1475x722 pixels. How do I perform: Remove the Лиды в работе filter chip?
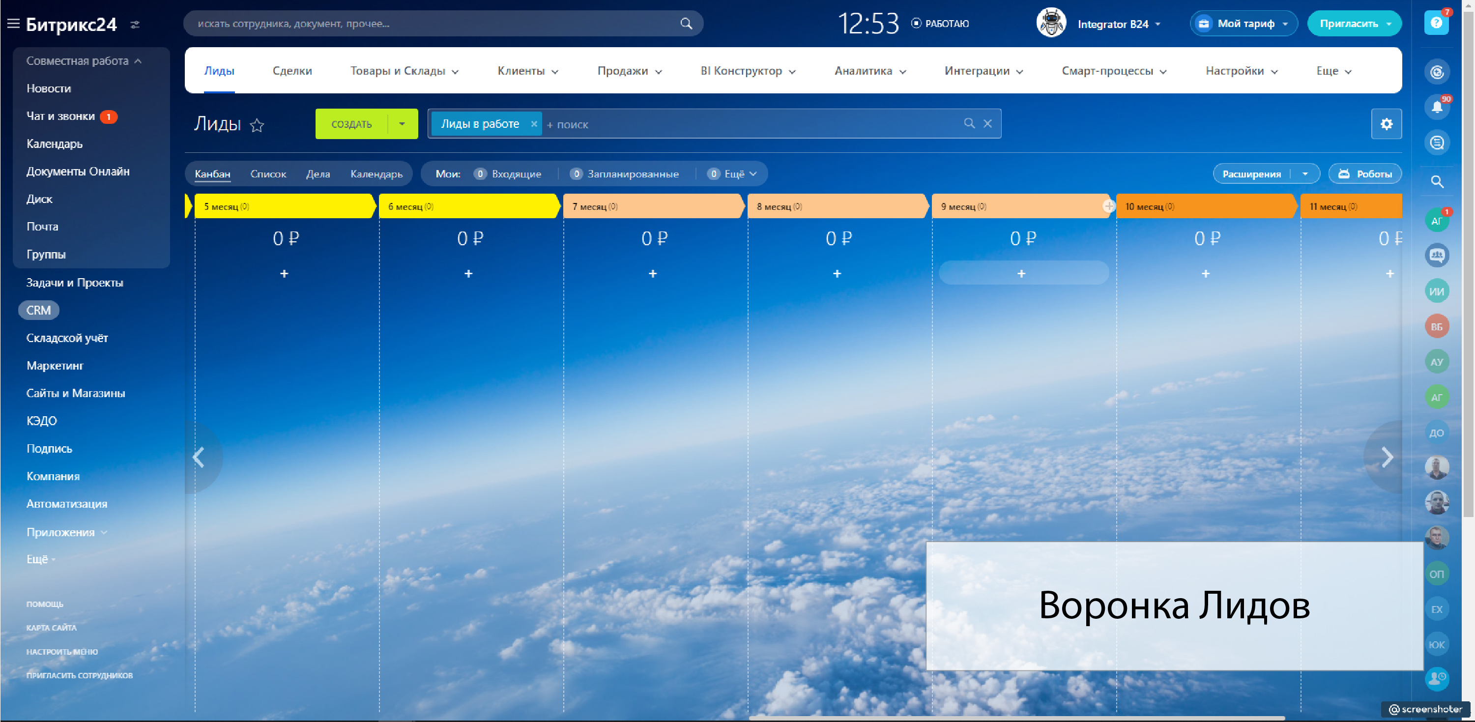[534, 124]
